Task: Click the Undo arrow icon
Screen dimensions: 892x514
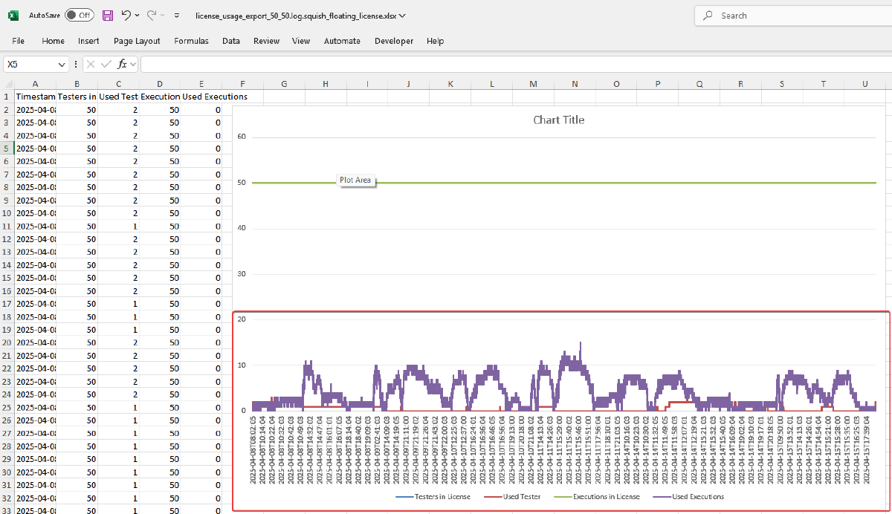Action: point(126,16)
